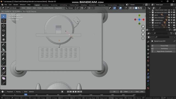Click the green Y axis gizmo ball
Viewport: 176px width, 99px height.
(x=139, y=15)
